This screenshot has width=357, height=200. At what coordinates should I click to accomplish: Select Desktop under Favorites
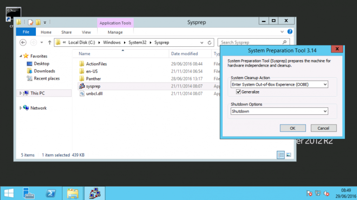point(41,64)
